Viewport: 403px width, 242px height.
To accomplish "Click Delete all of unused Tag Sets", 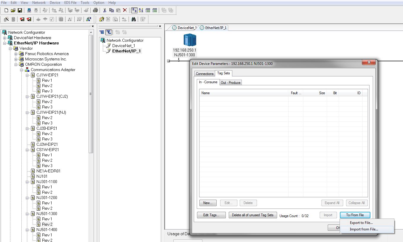I will coord(252,215).
